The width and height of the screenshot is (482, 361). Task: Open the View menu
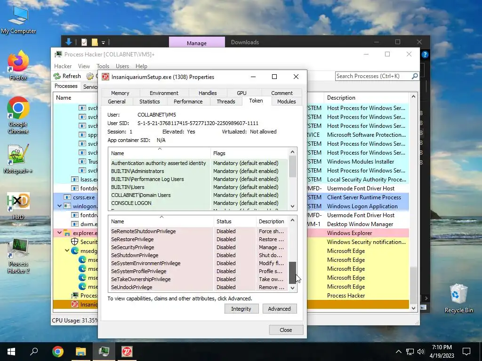[84, 66]
